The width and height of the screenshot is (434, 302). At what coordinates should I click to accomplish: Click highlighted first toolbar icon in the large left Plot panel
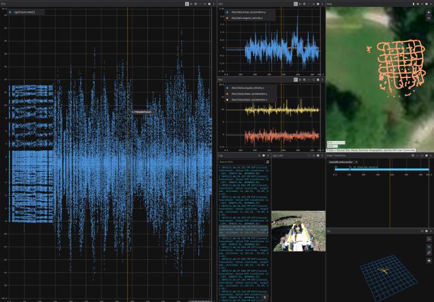click(187, 4)
